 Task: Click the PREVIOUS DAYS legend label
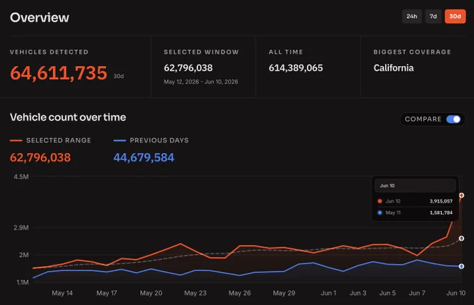160,141
